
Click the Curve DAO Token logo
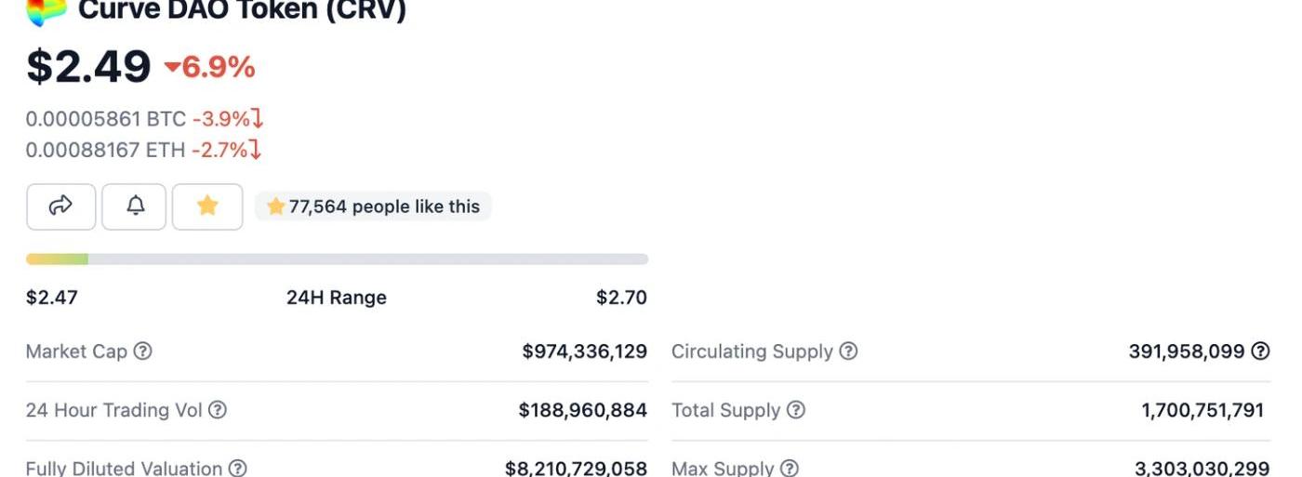tap(46, 9)
